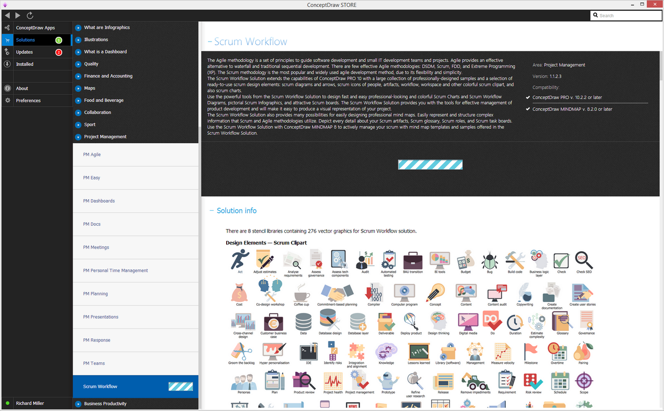Click the striped install progress bar
The image size is (664, 411).
(x=430, y=165)
